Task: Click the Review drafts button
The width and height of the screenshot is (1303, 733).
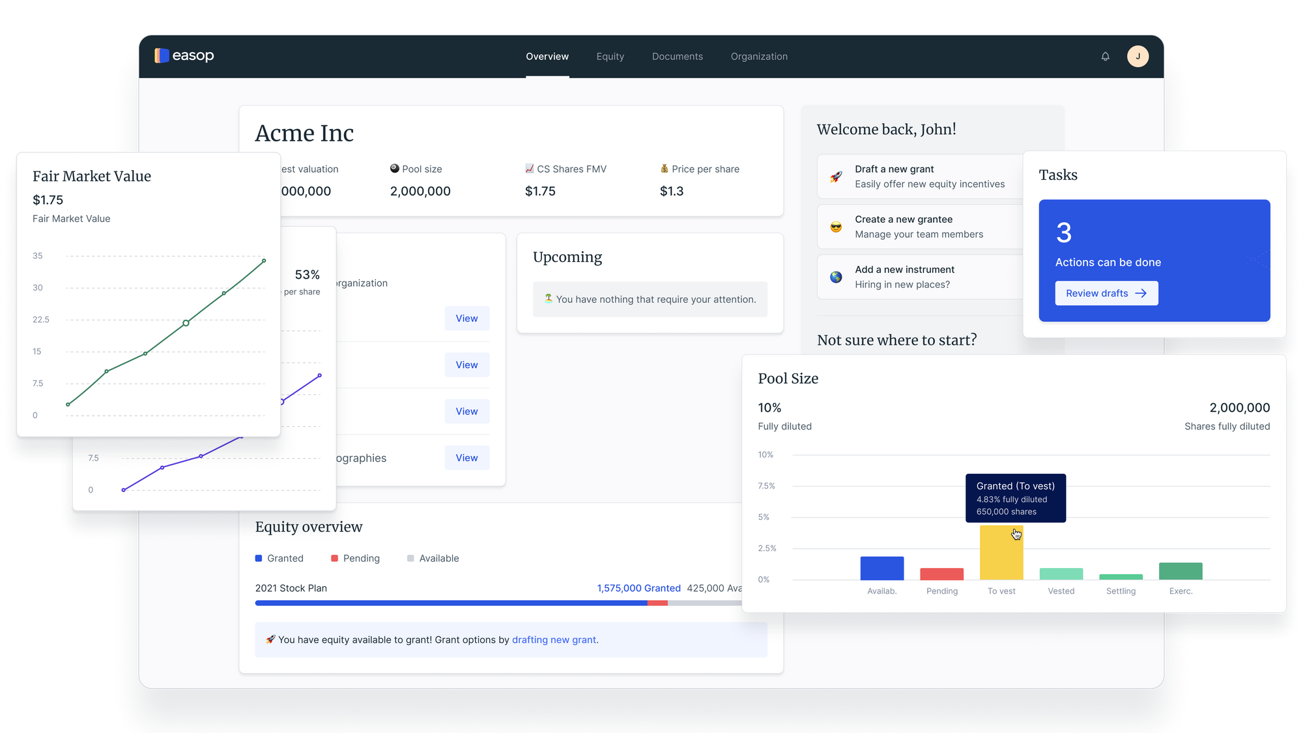Action: point(1106,293)
